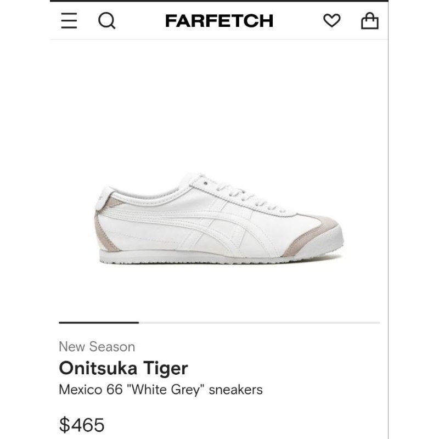
Task: Tap the image carousel progress bar
Action: [x=219, y=322]
